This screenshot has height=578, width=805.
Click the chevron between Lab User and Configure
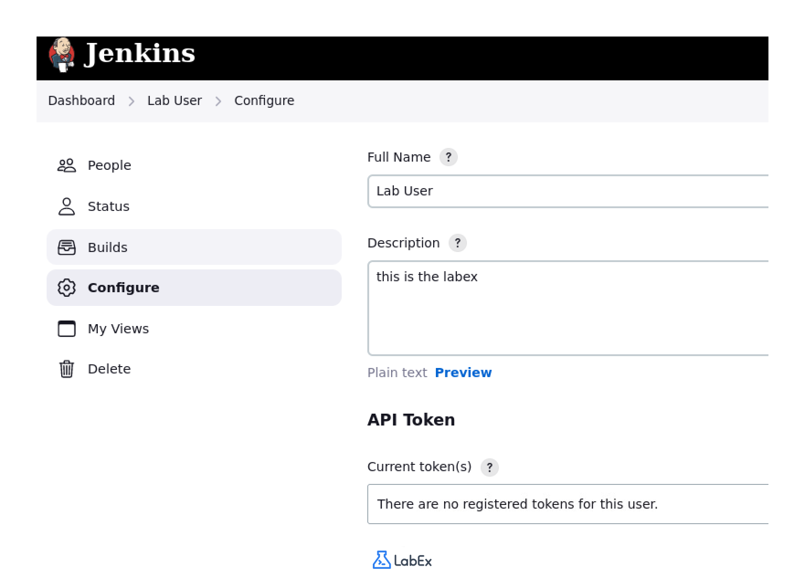(218, 100)
